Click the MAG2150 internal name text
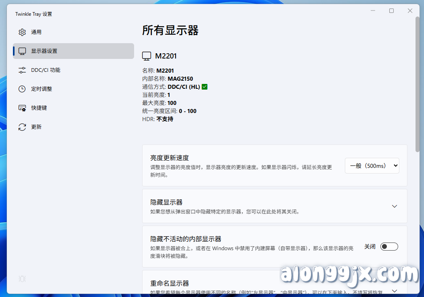This screenshot has width=424, height=297. tap(180, 79)
